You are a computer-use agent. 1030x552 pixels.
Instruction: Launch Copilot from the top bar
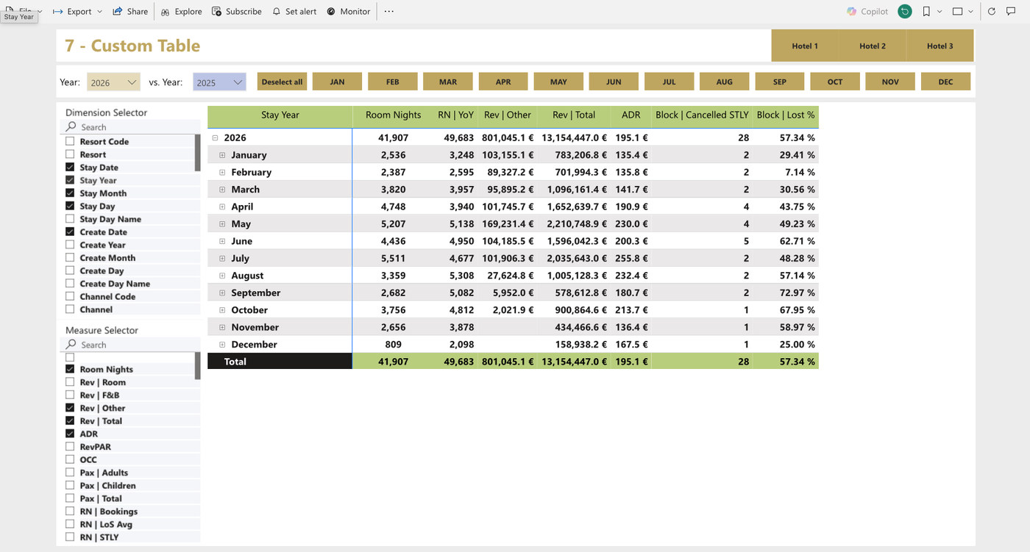[x=867, y=12]
